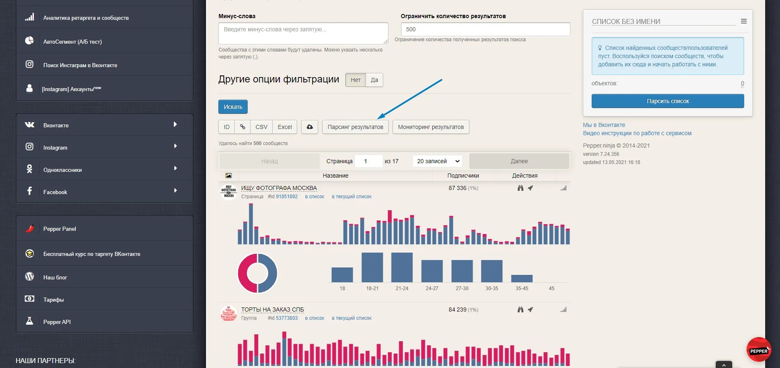Click the Подписчики column header
The height and width of the screenshot is (368, 780).
click(463, 176)
